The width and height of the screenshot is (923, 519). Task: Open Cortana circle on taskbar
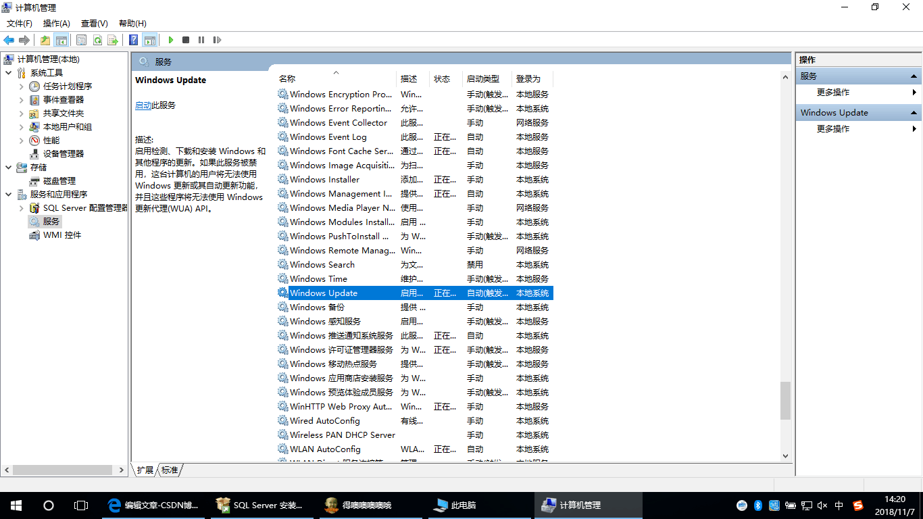pyautogui.click(x=49, y=505)
